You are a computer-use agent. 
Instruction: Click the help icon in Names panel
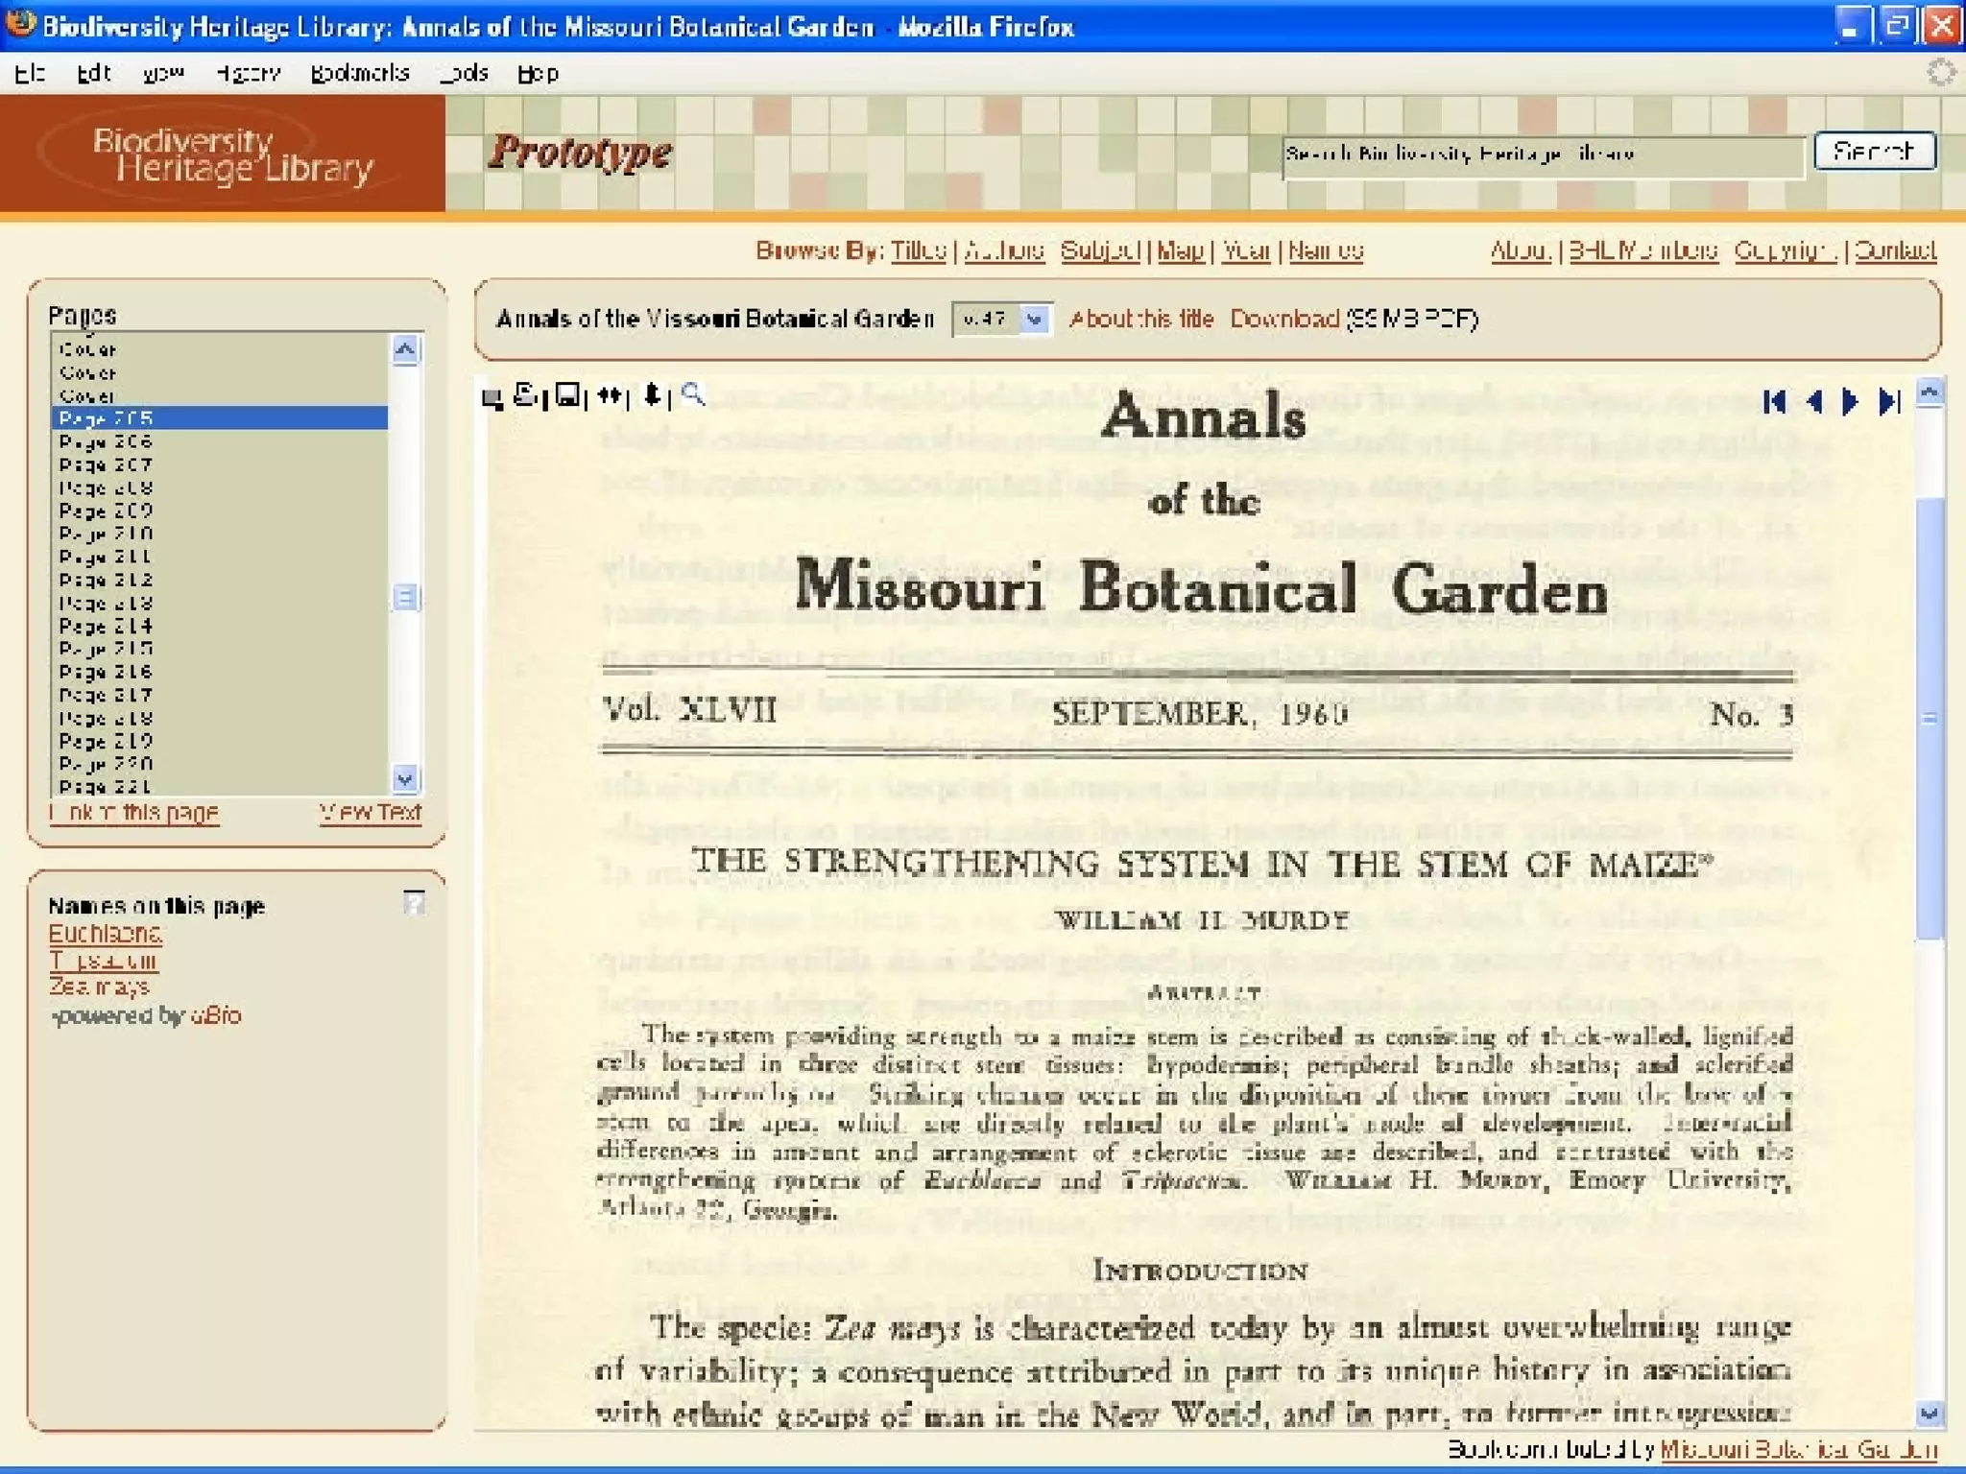coord(414,903)
